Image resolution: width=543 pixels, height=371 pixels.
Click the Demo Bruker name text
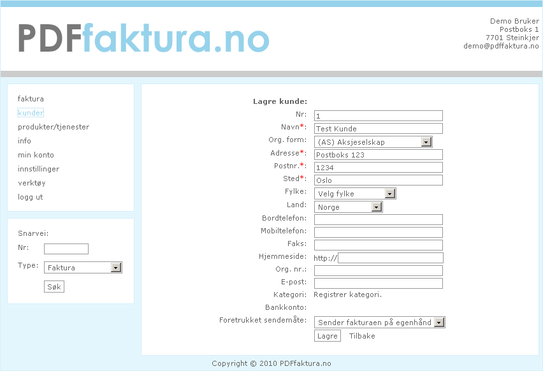coord(514,21)
